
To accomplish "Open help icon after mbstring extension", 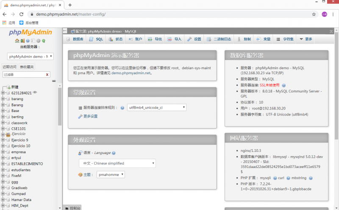I will [x=311, y=178].
